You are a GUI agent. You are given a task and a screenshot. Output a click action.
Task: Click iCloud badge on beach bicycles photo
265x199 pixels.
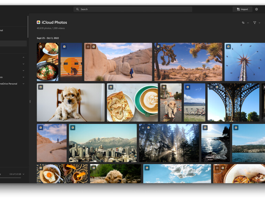tap(188, 87)
